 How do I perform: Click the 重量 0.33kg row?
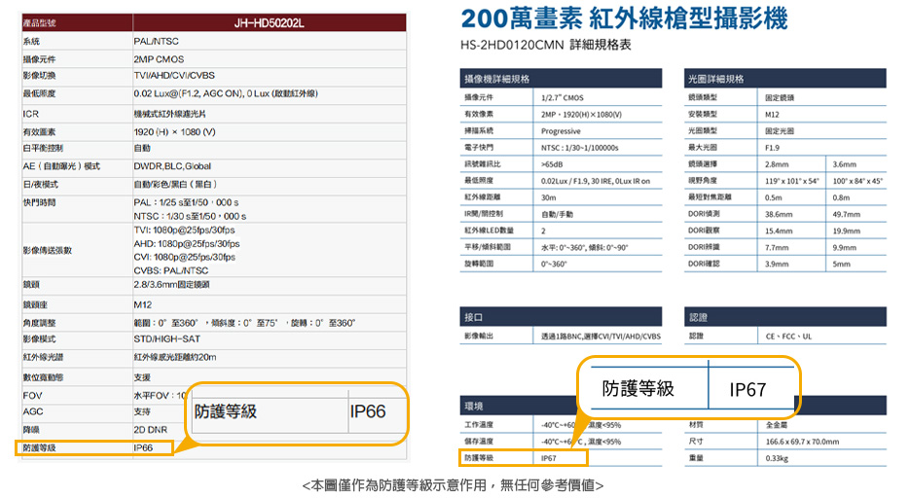coord(785,458)
